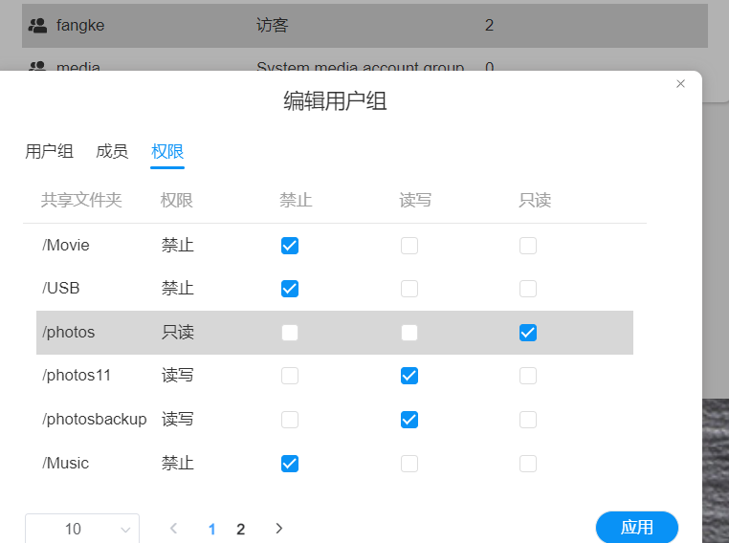Go to next page arrow
729x543 pixels.
click(278, 528)
